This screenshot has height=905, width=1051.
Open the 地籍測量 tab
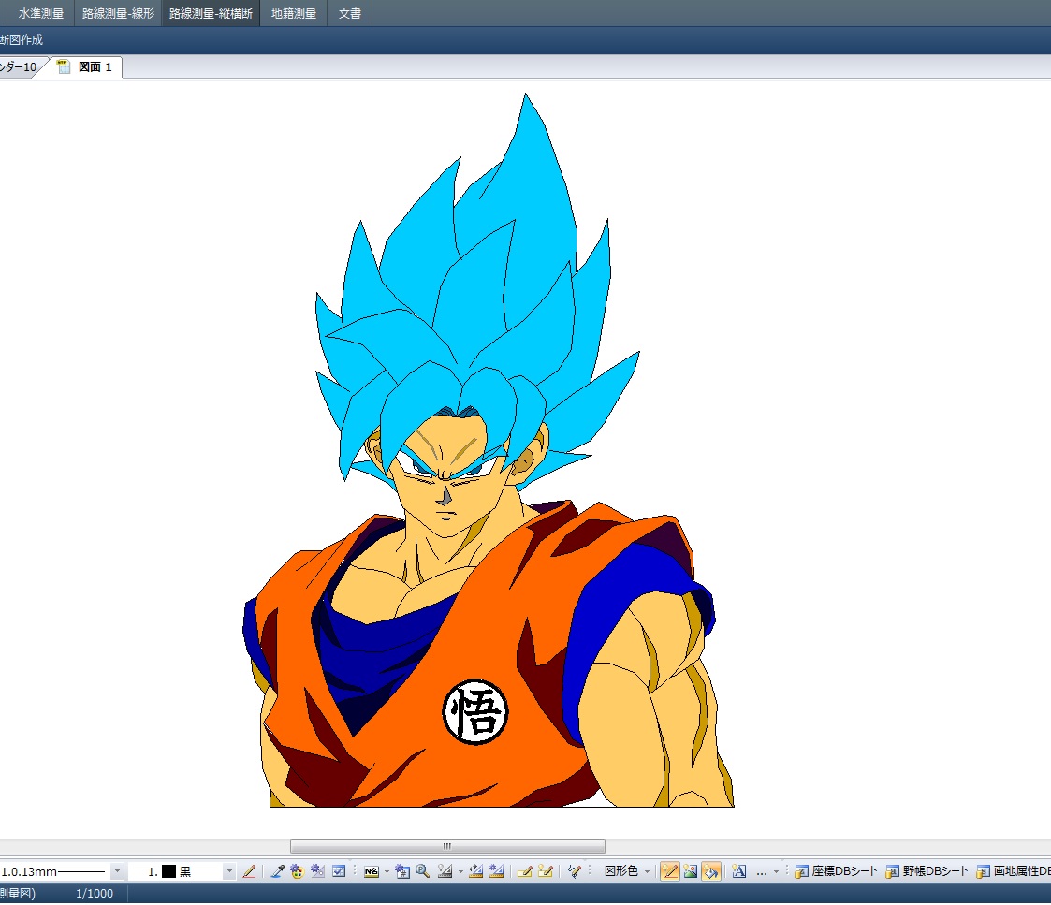click(x=294, y=13)
